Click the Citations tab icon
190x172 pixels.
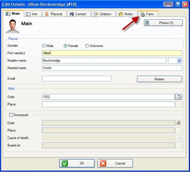coord(96,14)
